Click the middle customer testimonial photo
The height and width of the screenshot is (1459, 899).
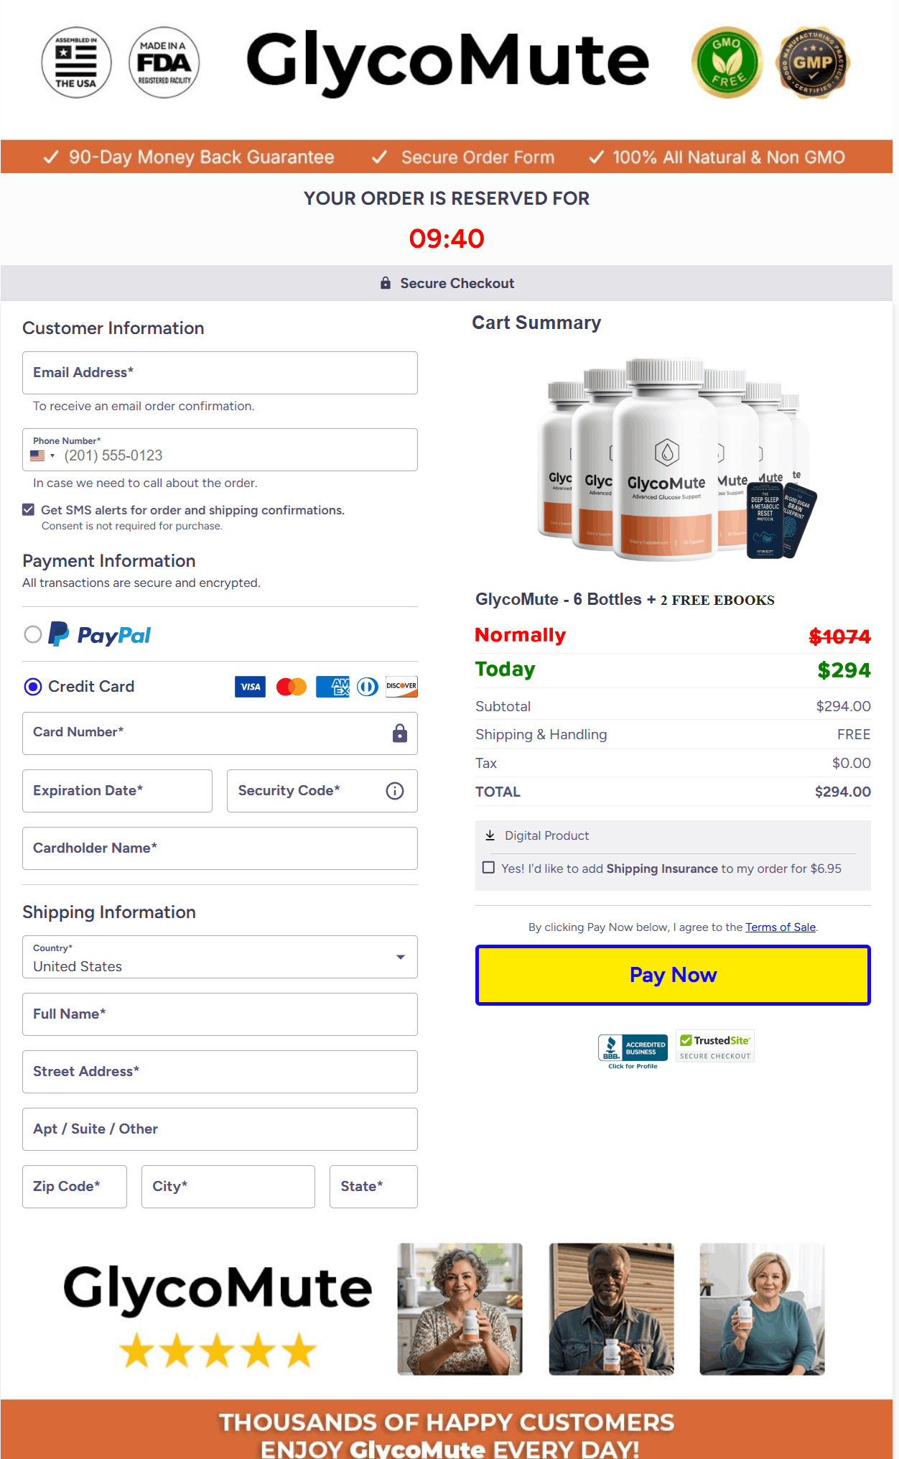pos(610,1309)
